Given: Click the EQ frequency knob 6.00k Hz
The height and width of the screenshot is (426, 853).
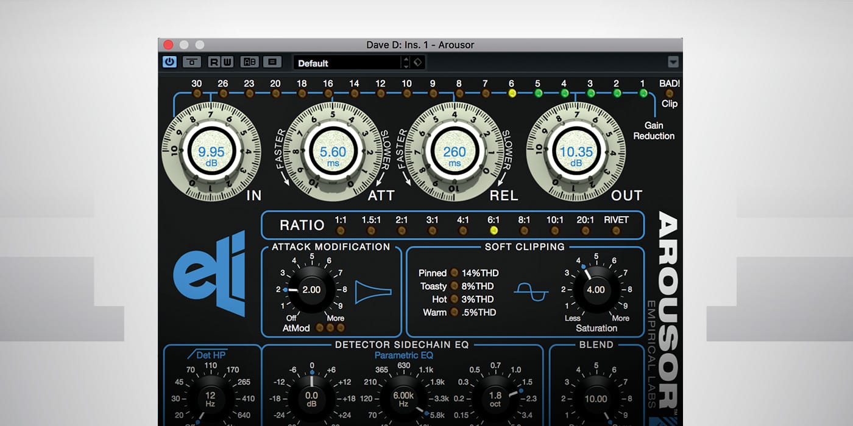Looking at the screenshot, I should click(x=403, y=399).
